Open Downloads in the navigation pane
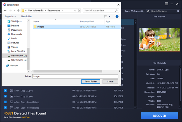 click(16, 34)
